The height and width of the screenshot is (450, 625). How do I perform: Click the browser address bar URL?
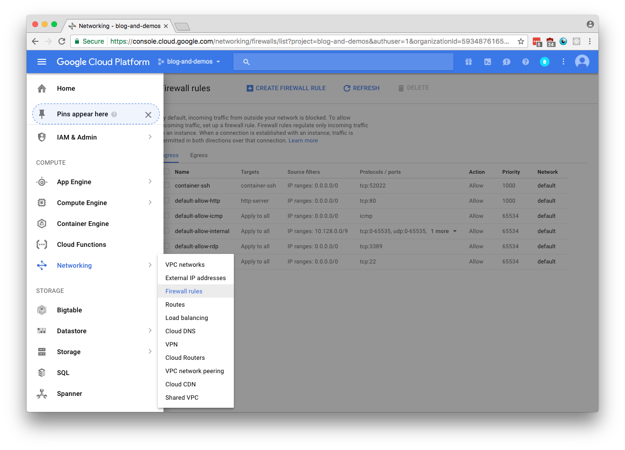309,41
